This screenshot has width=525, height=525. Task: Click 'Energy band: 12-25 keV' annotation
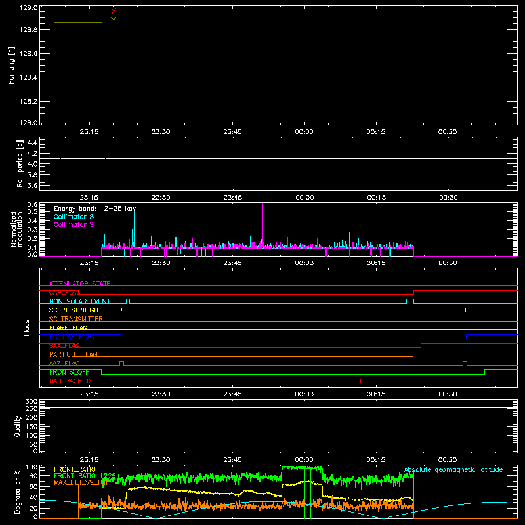click(x=95, y=209)
